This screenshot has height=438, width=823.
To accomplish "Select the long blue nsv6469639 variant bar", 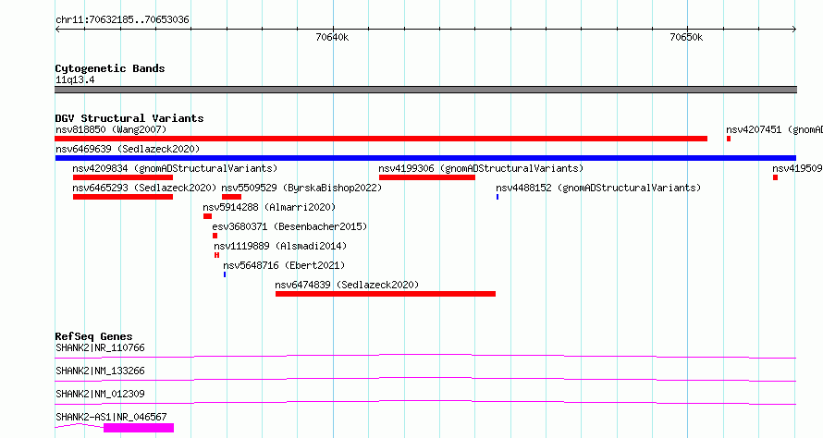I will point(425,158).
